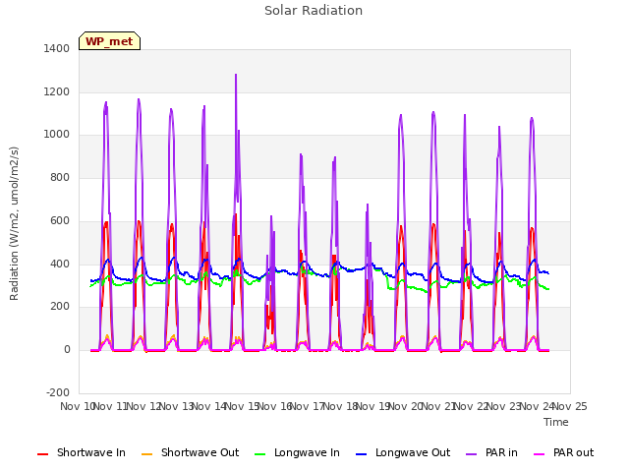
Task: Click the Nov 25 x-axis tick label
Action: click(x=570, y=406)
